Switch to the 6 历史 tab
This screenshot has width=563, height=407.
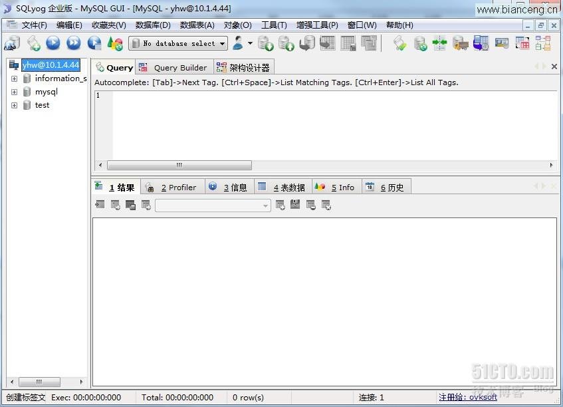[x=386, y=187]
